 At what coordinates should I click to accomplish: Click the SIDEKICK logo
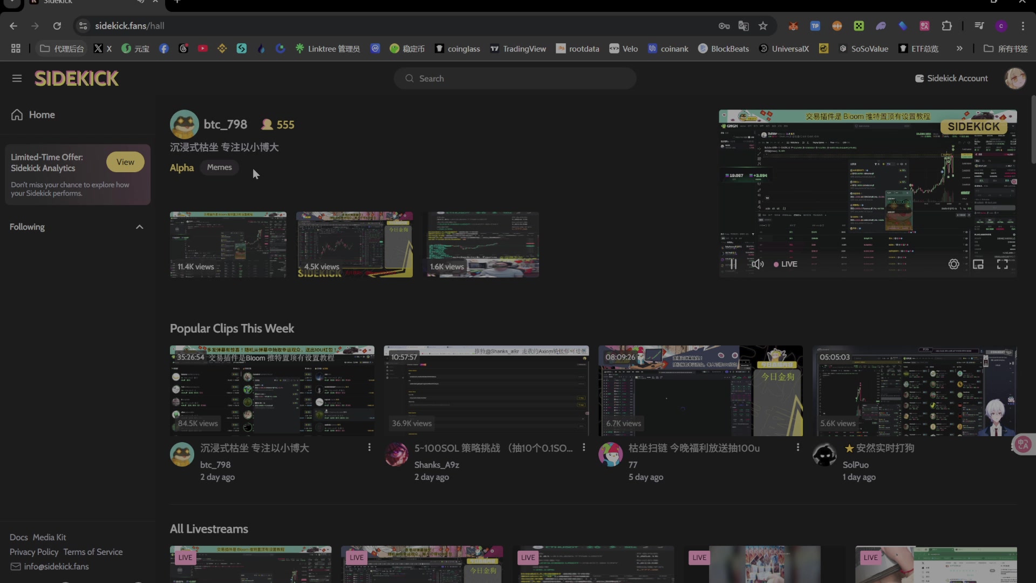(x=77, y=79)
